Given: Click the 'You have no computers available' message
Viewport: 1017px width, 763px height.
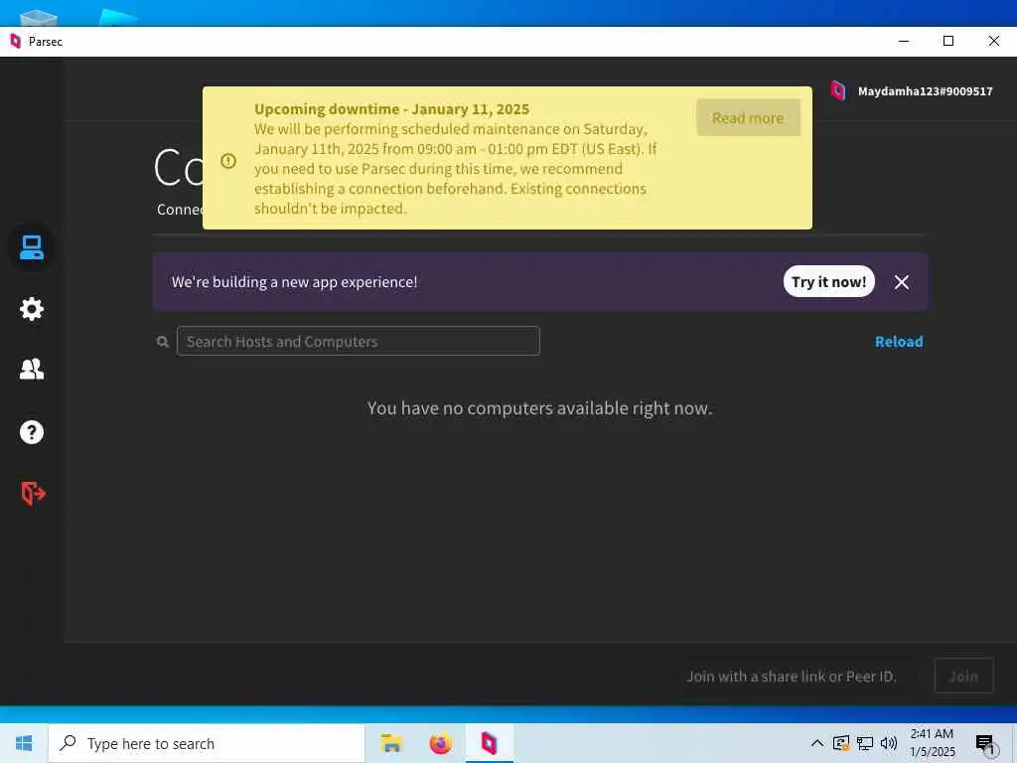Looking at the screenshot, I should (x=539, y=408).
